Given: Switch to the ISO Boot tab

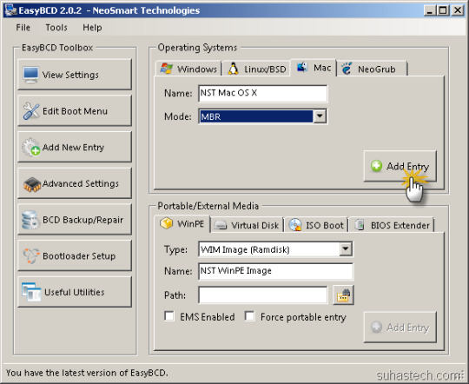Looking at the screenshot, I should [x=316, y=225].
